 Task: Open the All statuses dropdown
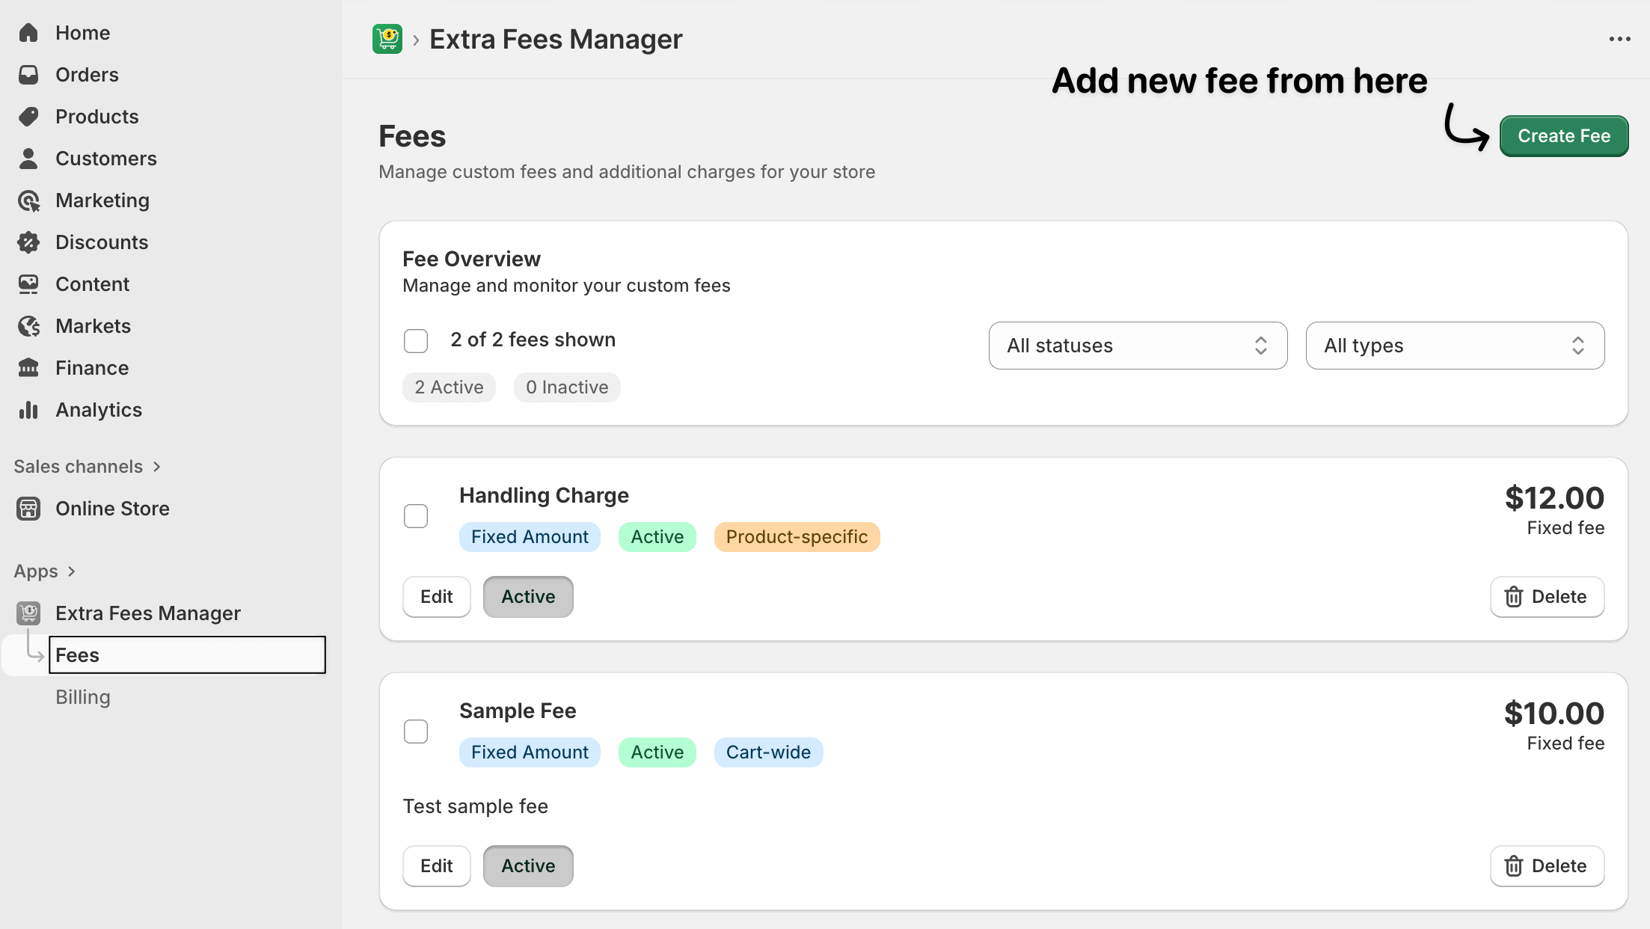pos(1138,346)
